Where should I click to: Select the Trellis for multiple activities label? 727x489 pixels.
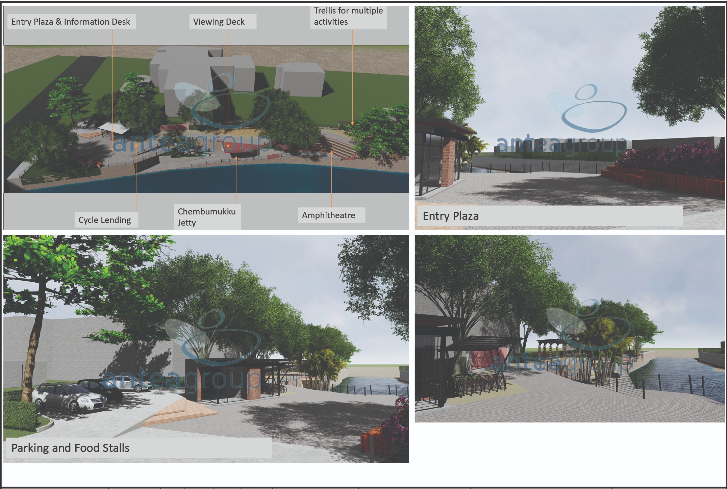point(348,17)
